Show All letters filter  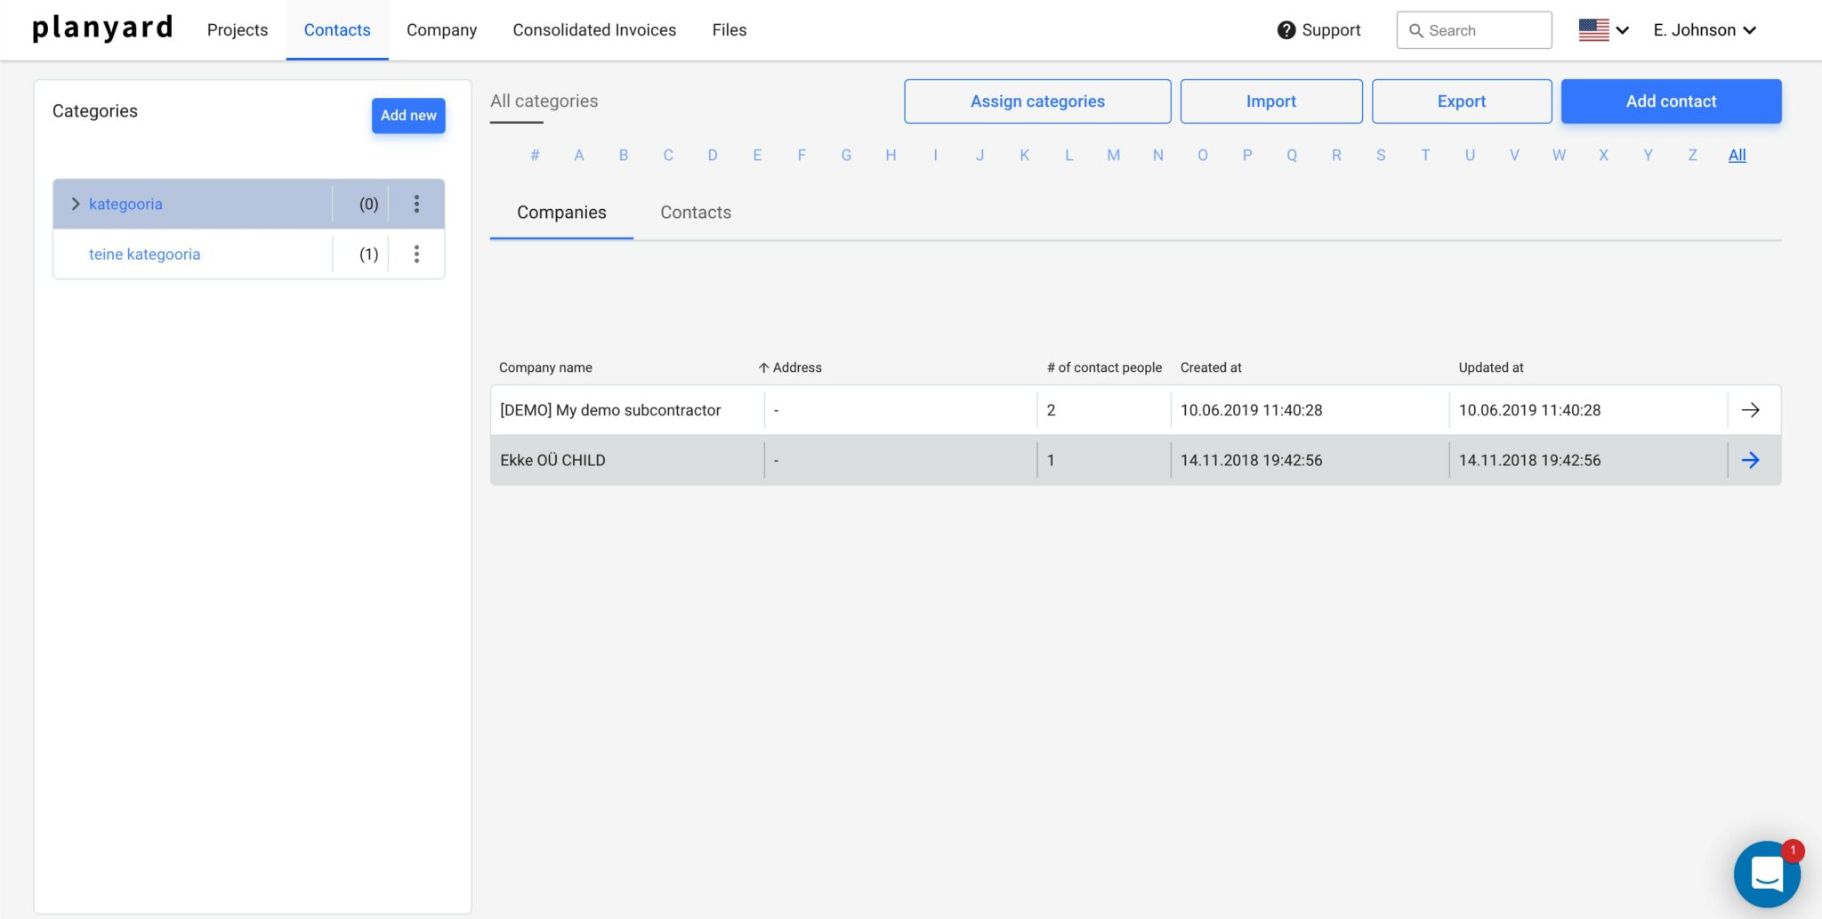(1737, 155)
